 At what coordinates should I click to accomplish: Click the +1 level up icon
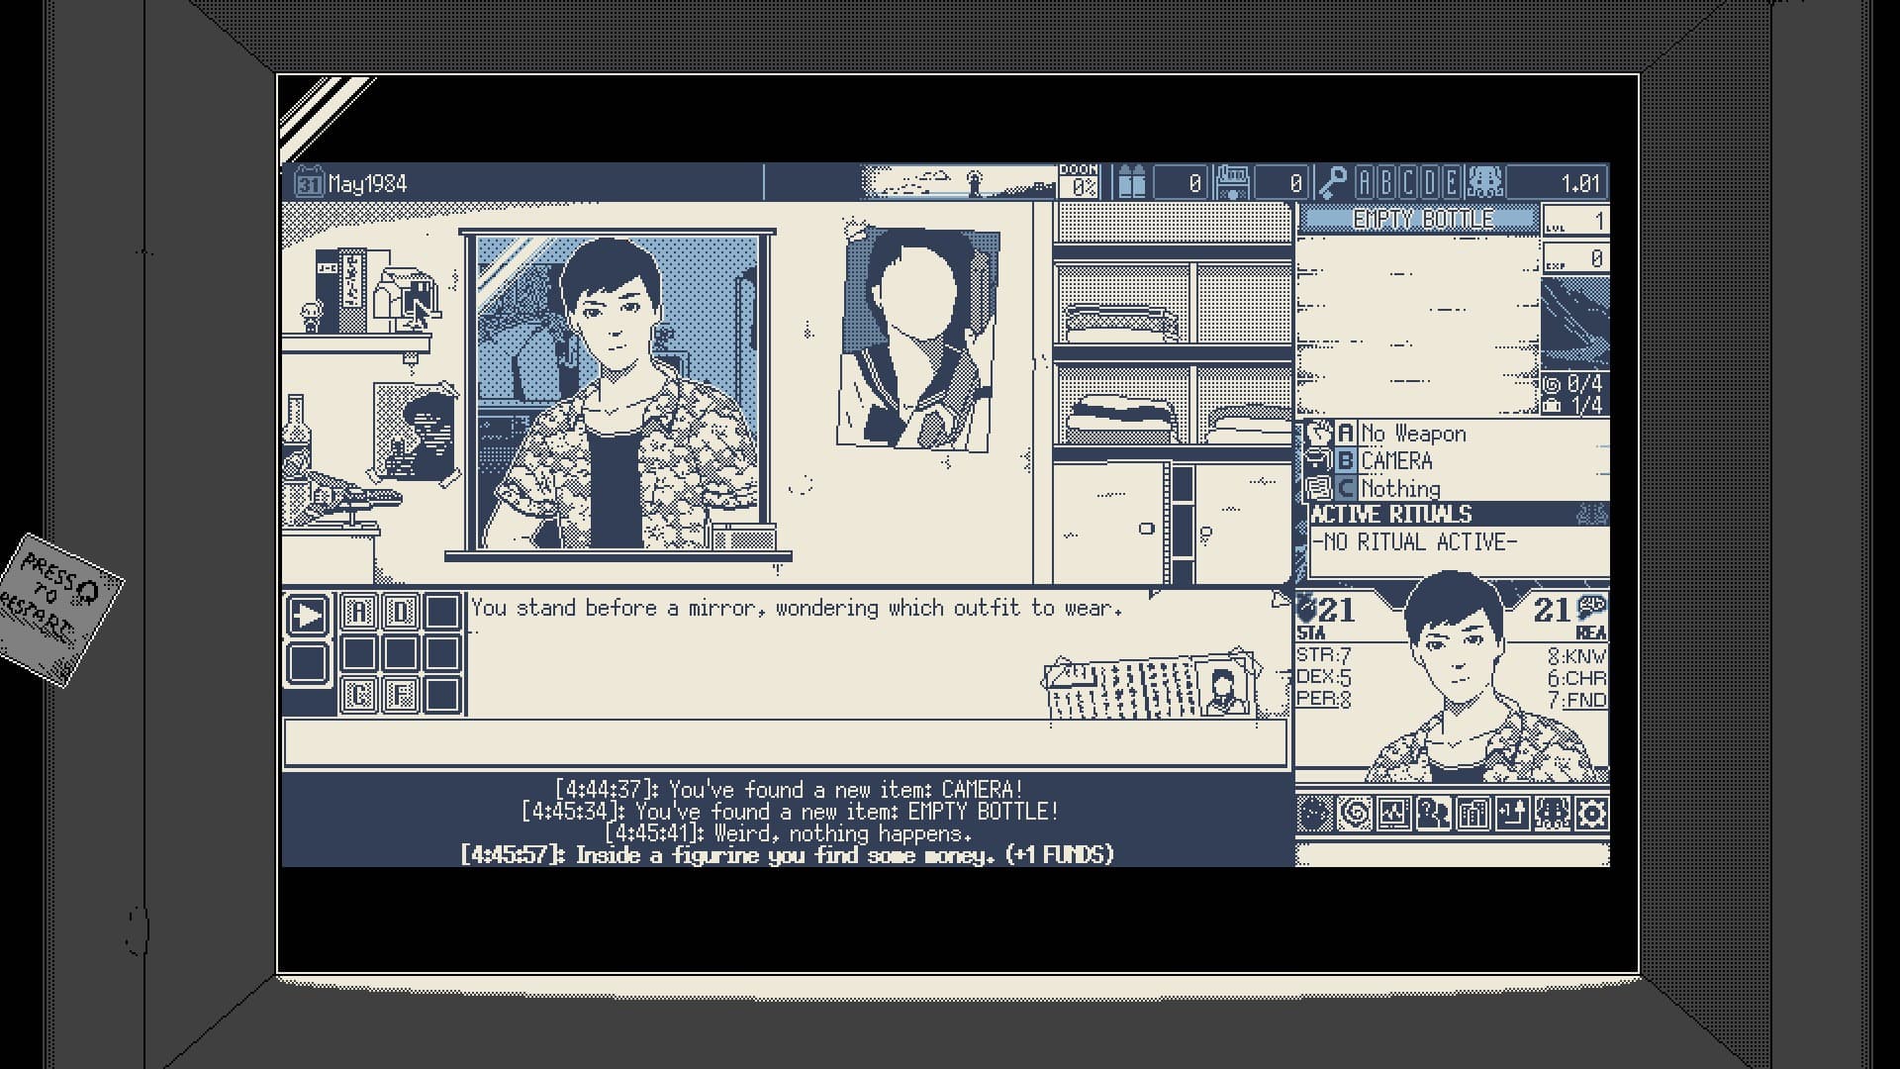tap(1512, 815)
